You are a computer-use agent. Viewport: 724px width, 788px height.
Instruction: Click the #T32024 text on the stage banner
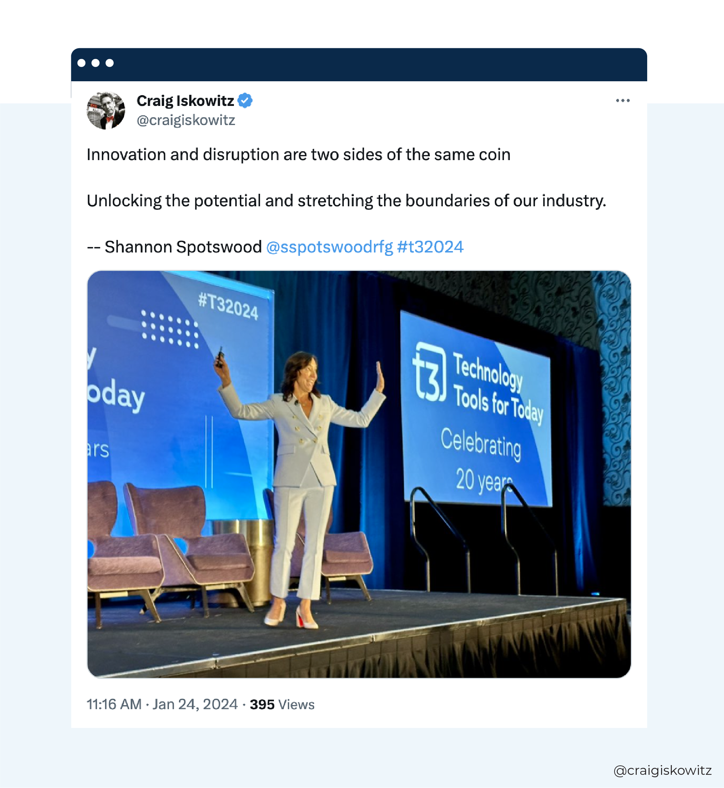[228, 307]
